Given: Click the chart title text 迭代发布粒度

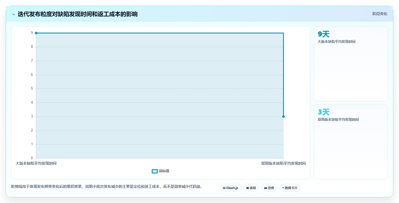Looking at the screenshot, I should pyautogui.click(x=35, y=14).
